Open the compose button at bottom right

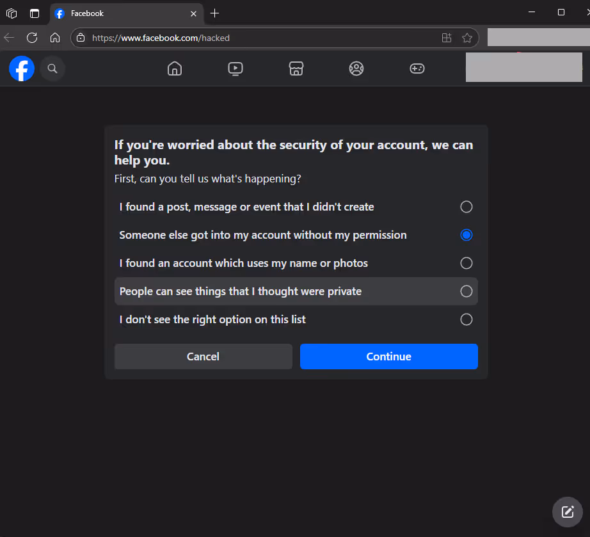(x=567, y=512)
